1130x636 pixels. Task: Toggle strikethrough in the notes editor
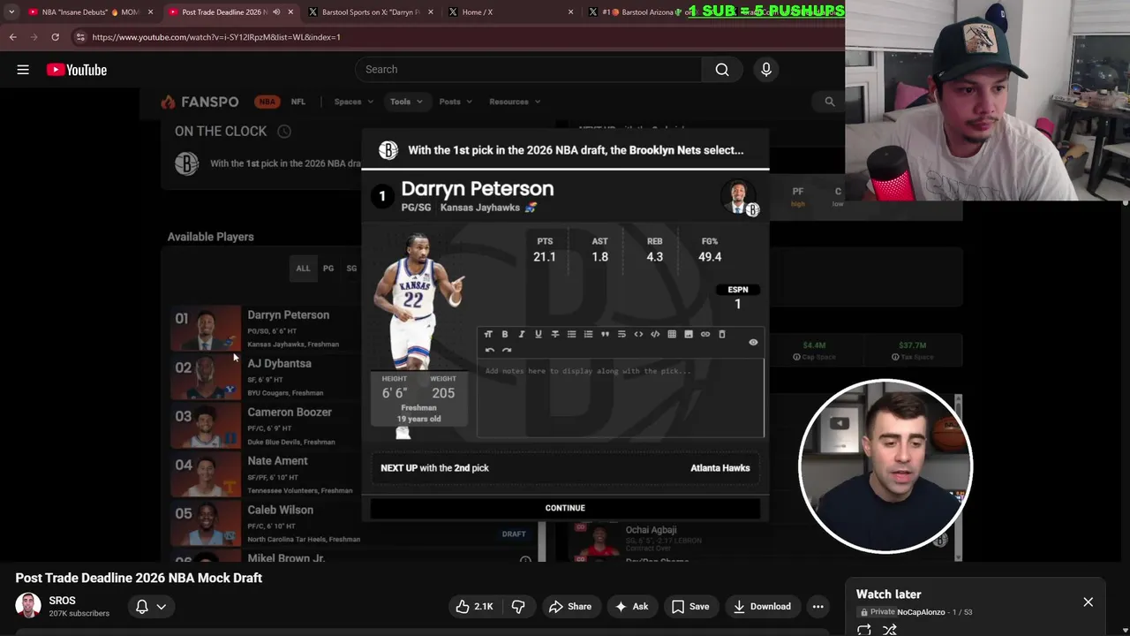tap(555, 334)
